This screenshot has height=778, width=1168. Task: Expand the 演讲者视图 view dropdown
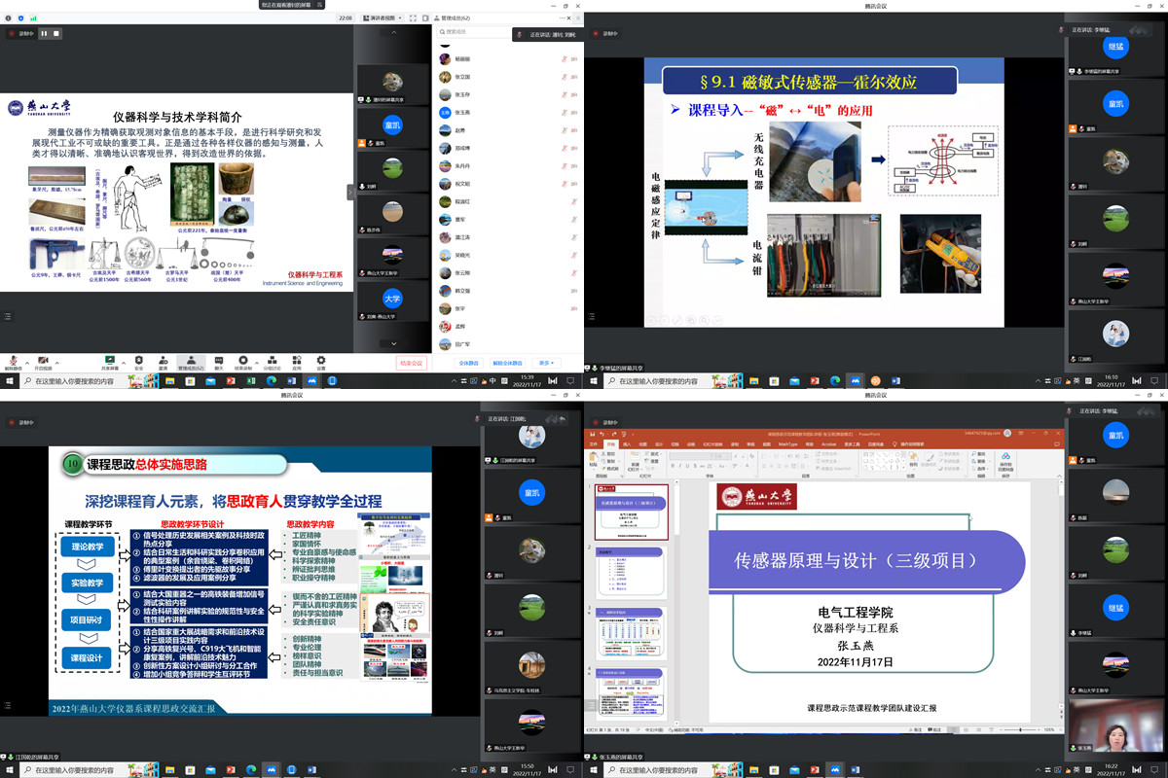click(383, 18)
